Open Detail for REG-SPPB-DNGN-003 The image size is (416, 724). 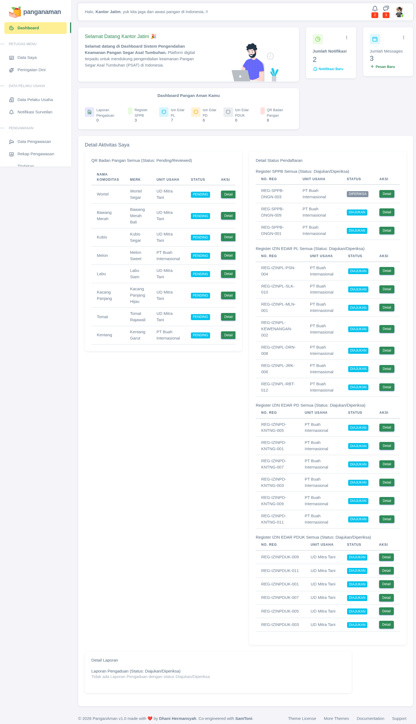pos(386,194)
